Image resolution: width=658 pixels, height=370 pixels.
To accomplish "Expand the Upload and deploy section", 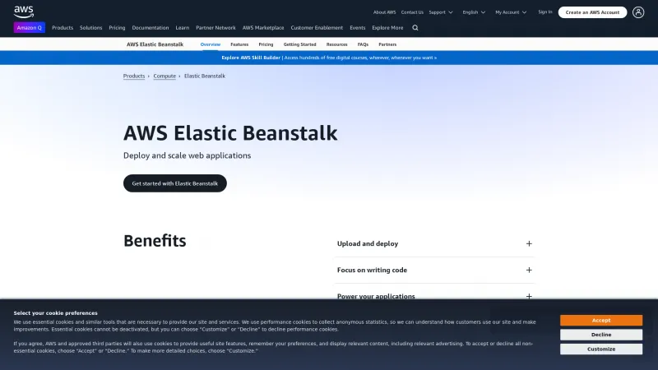I will pos(435,243).
